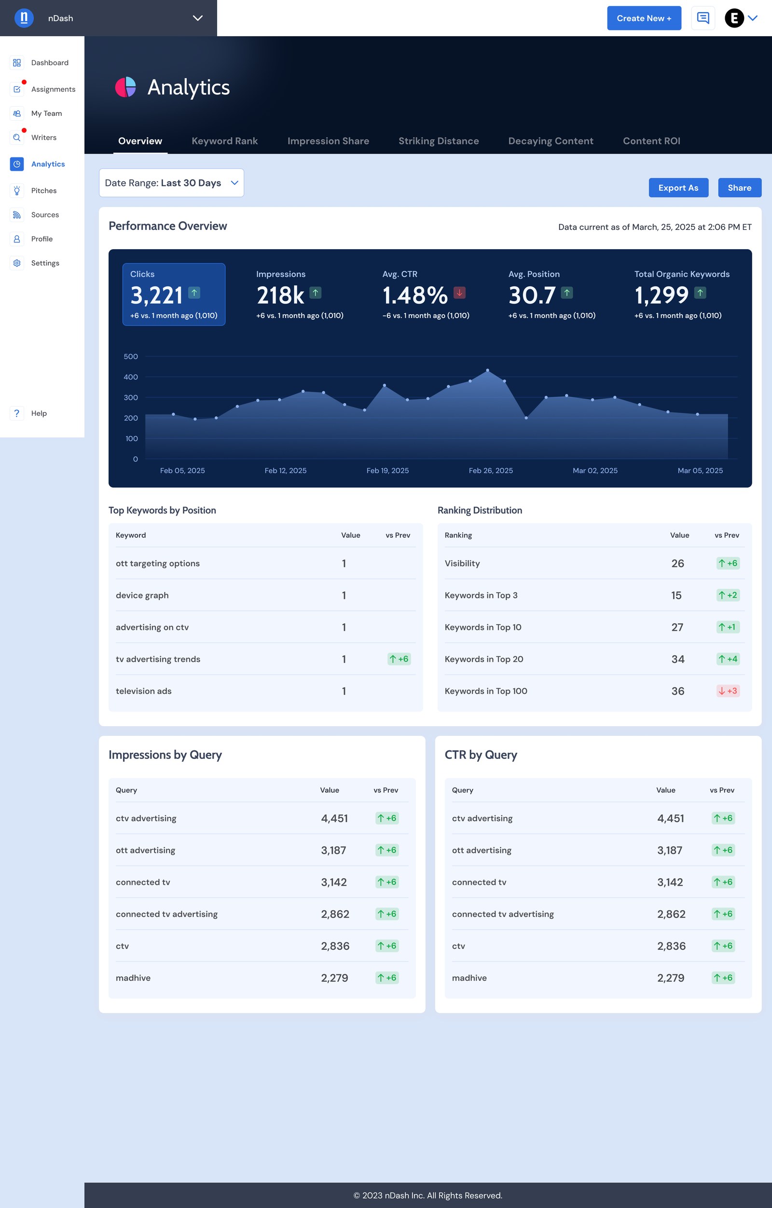Click the Performance Overview heading
772x1208 pixels.
168,226
